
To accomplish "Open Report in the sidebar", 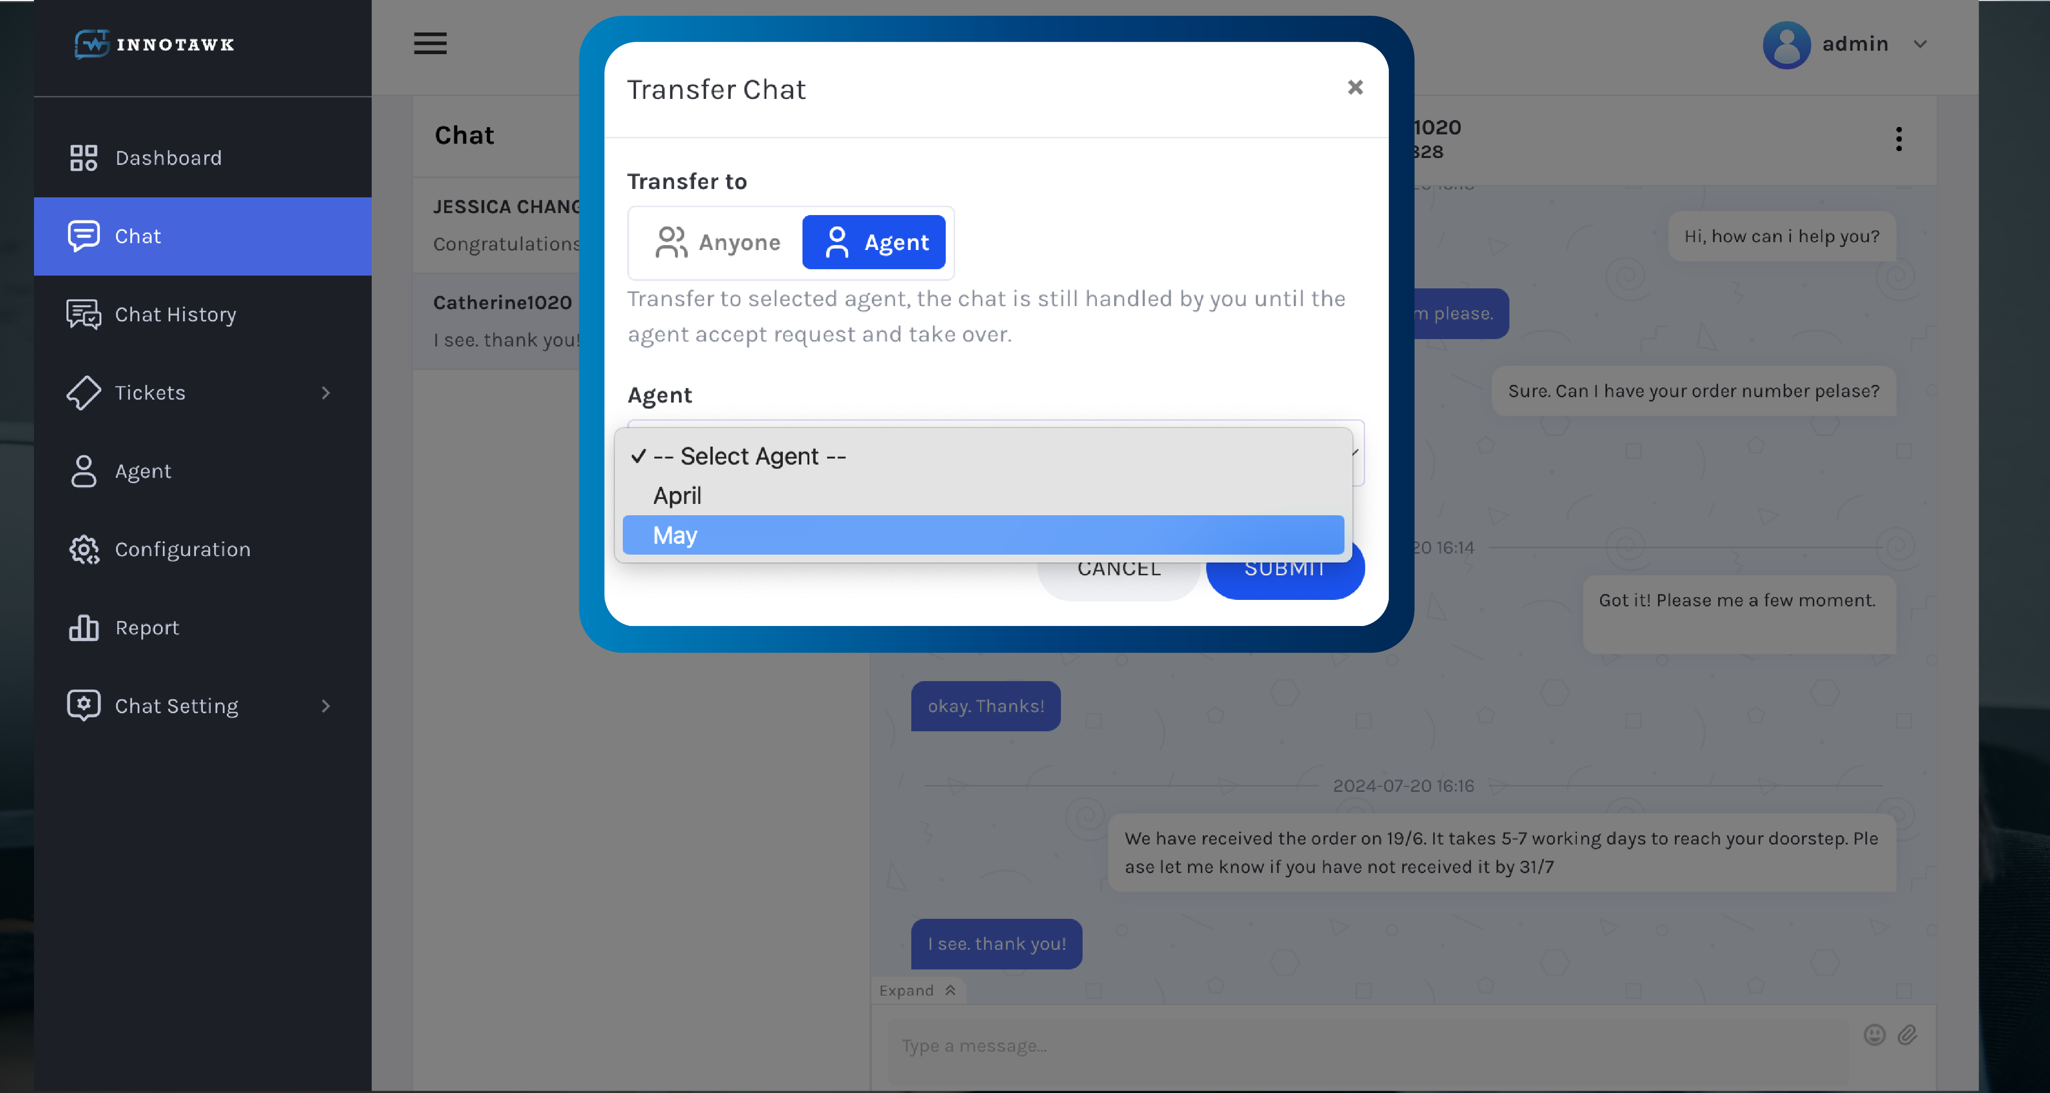I will click(x=203, y=627).
